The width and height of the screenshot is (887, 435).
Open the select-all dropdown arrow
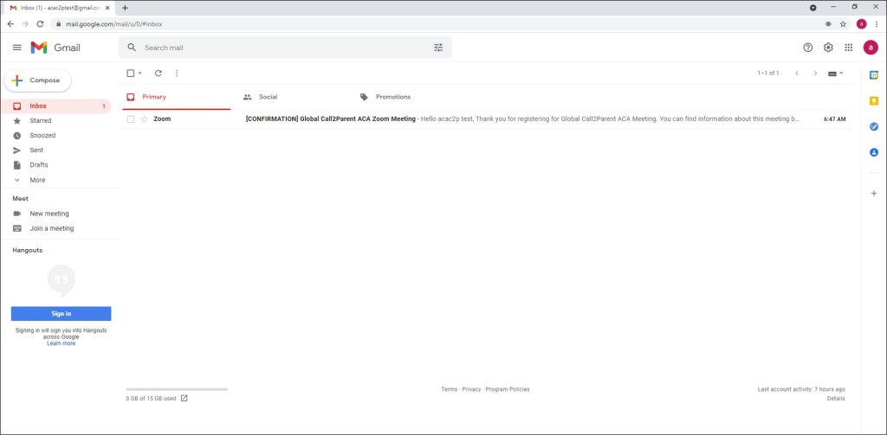coord(140,74)
